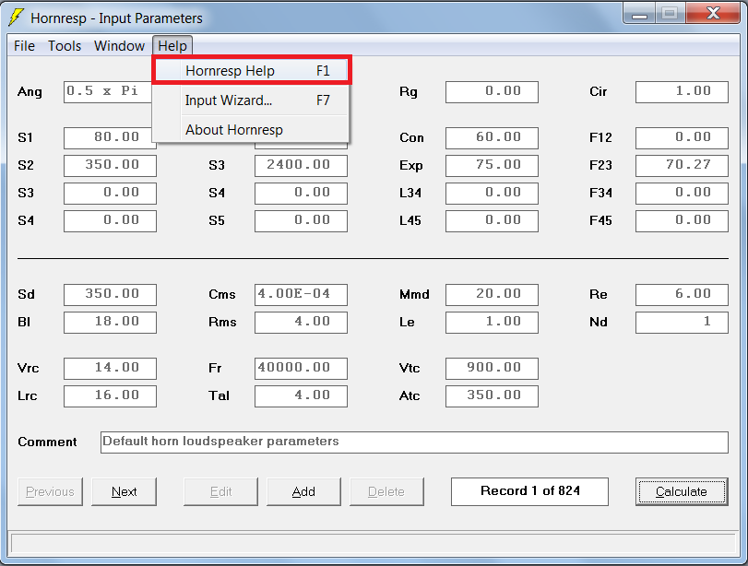Screen dimensions: 748x566
Task: Close the Hornresp window
Action: point(713,13)
